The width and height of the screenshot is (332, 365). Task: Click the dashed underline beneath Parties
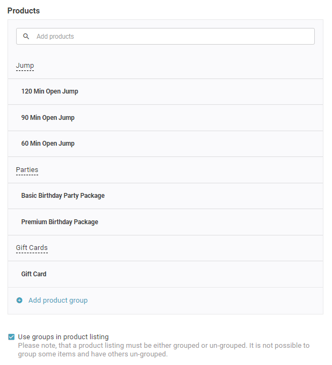(x=27, y=175)
